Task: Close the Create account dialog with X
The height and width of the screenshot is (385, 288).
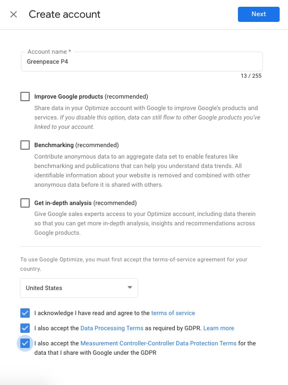Action: pyautogui.click(x=14, y=14)
